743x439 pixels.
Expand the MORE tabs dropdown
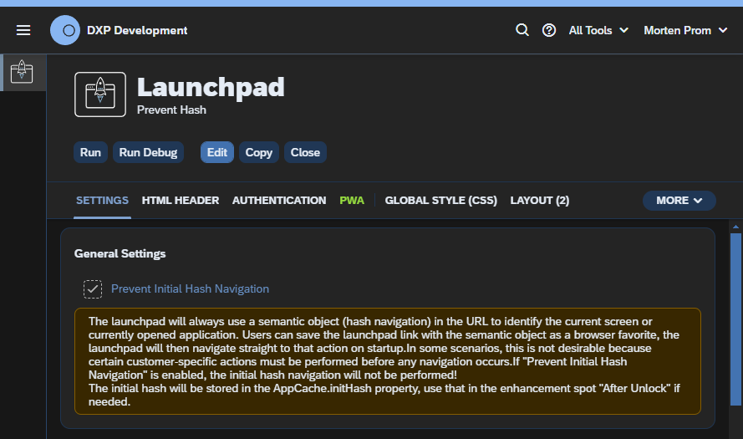(x=679, y=201)
